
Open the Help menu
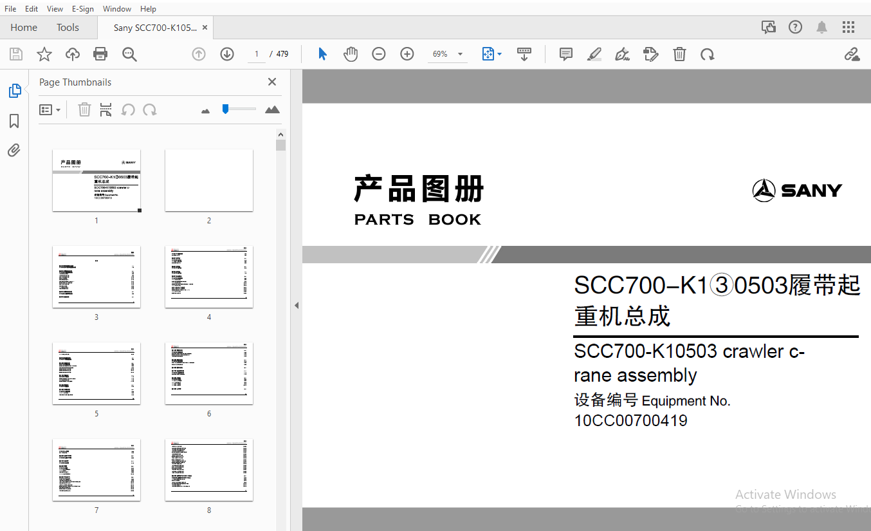click(148, 9)
